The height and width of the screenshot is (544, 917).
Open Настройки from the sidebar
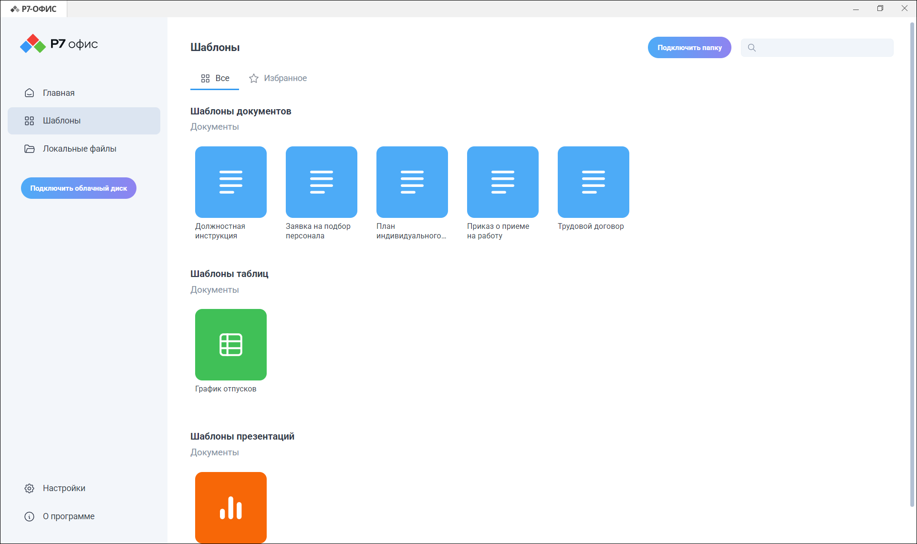(x=84, y=488)
